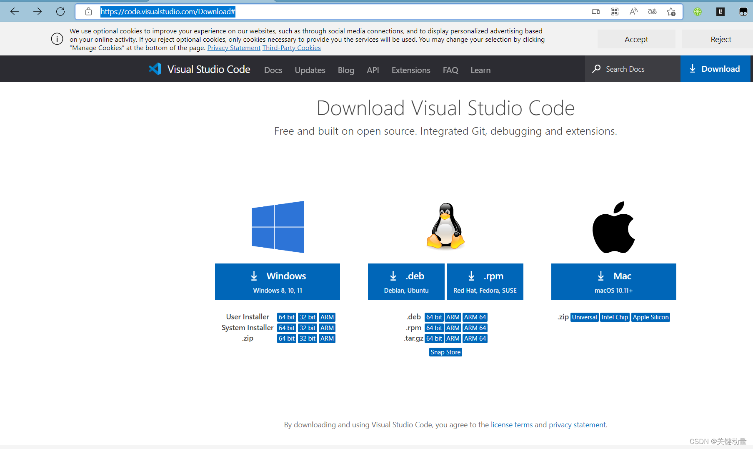
Task: Open the Learn nav item
Action: (480, 70)
